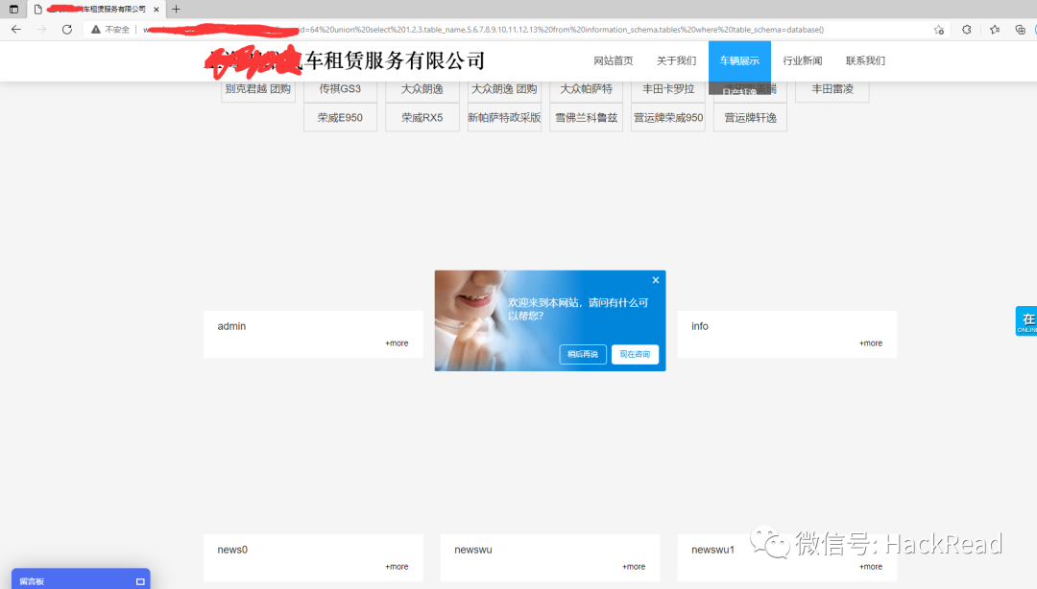Click 稍后再说 in chat popup
The image size is (1037, 589).
(x=583, y=354)
